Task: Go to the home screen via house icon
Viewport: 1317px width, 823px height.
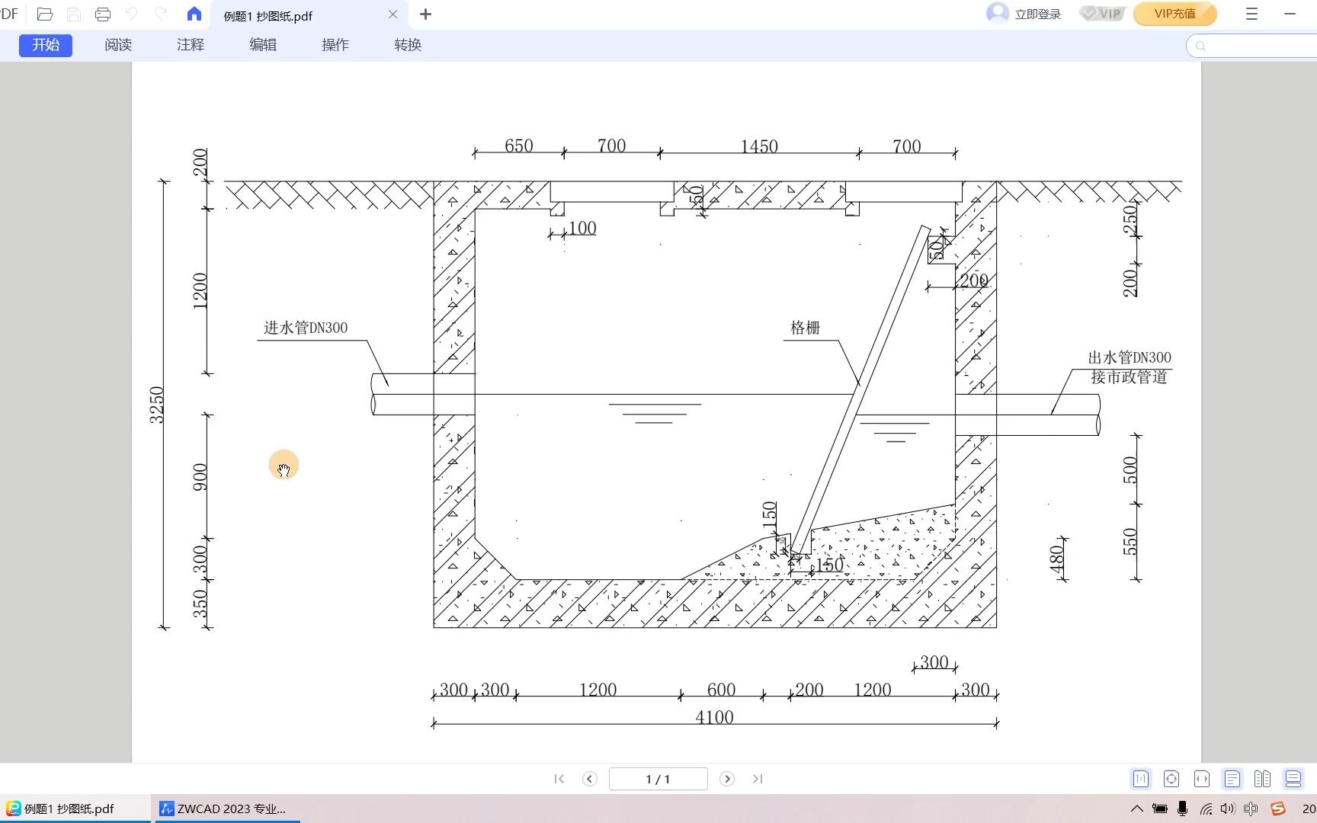Action: pyautogui.click(x=193, y=14)
